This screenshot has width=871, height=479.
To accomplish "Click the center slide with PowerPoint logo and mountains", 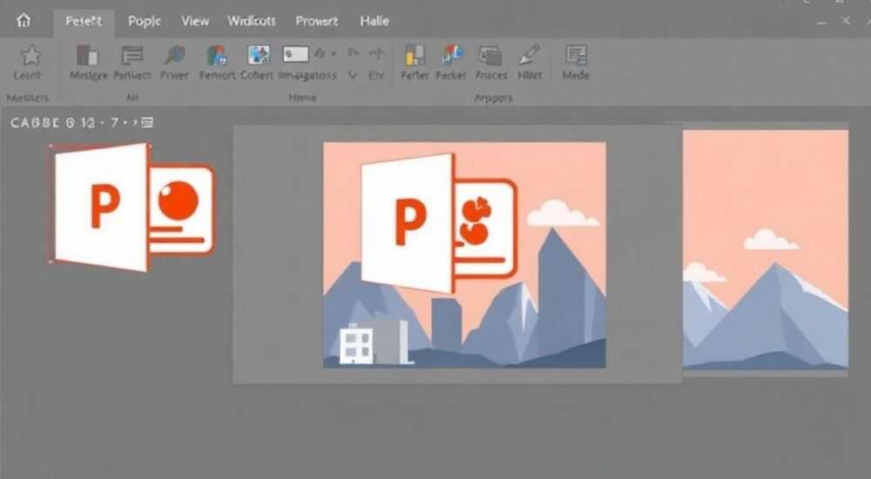I will click(464, 254).
